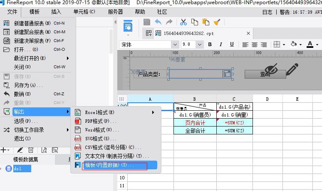Click the undo arrow toolbar icon
Viewport: 322px width, 191px height.
click(x=158, y=22)
